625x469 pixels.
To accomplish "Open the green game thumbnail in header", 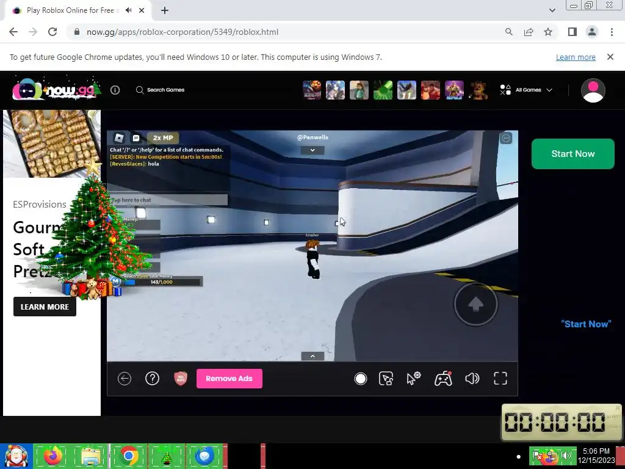I will click(383, 90).
